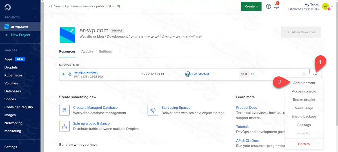Collapse the MANAGE section
Viewport: 338px width, 152px height.
point(35,51)
